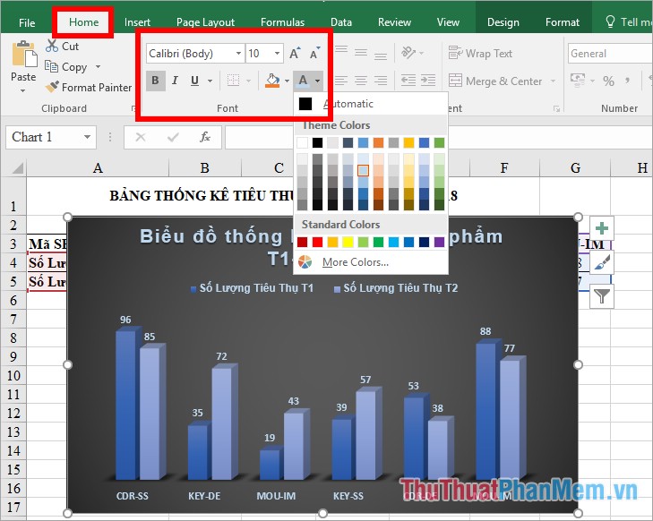Image resolution: width=653 pixels, height=521 pixels.
Task: Select row 10 header
Action: (x=13, y=375)
